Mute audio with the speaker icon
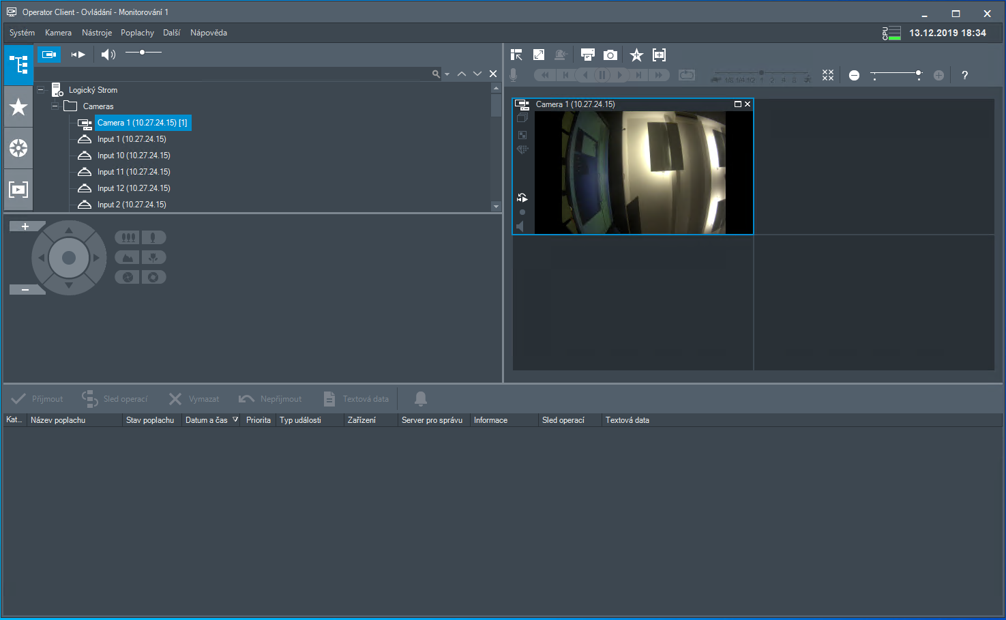 pyautogui.click(x=108, y=55)
